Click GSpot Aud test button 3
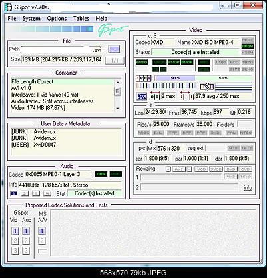The width and height of the screenshot is (267, 278). (x=26, y=251)
